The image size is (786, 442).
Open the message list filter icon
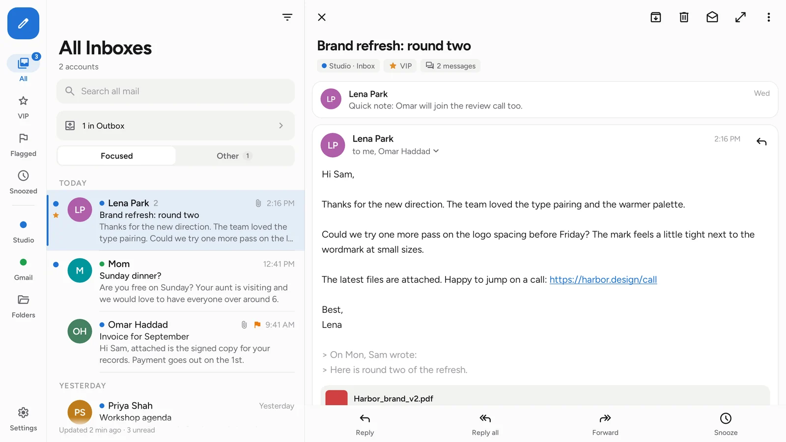tap(287, 17)
